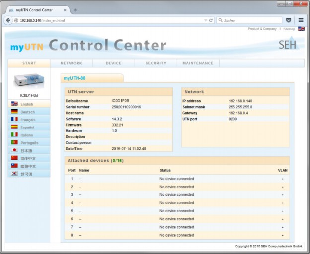
Task: Click the Pocket icon in the toolbar
Action: pyautogui.click(x=289, y=21)
